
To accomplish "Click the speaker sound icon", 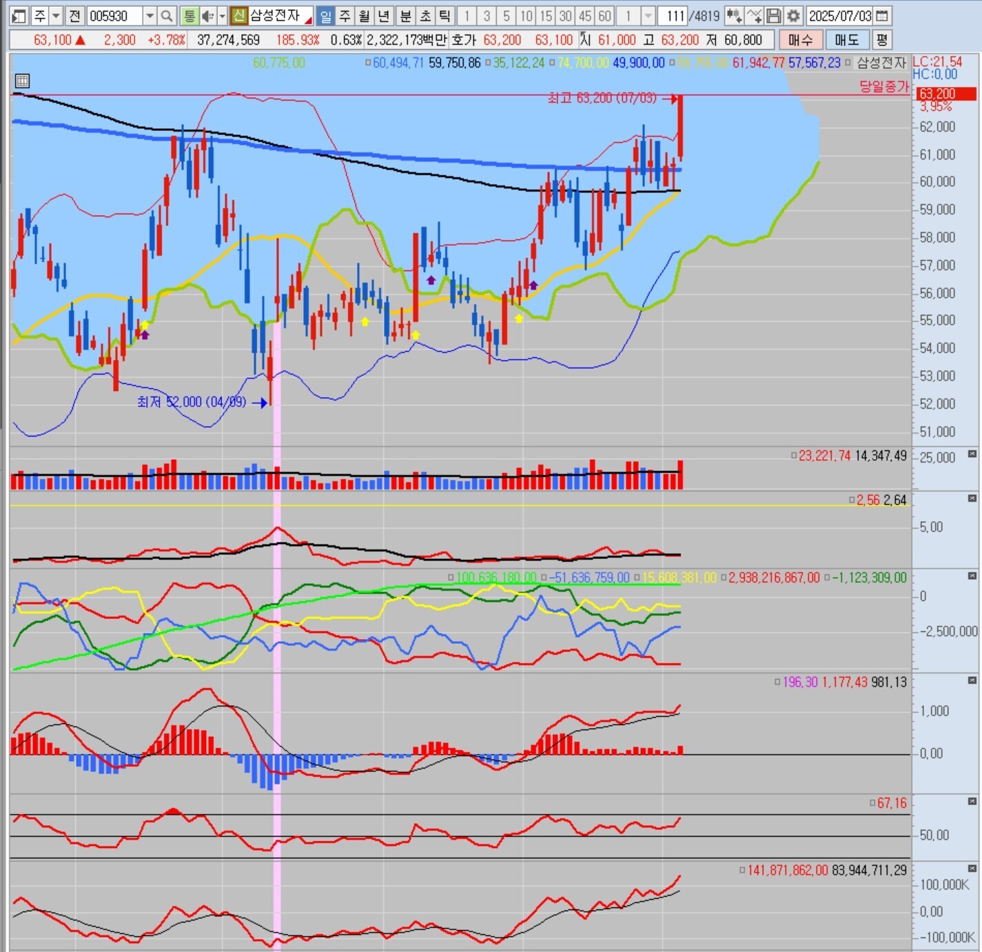I will (x=206, y=16).
